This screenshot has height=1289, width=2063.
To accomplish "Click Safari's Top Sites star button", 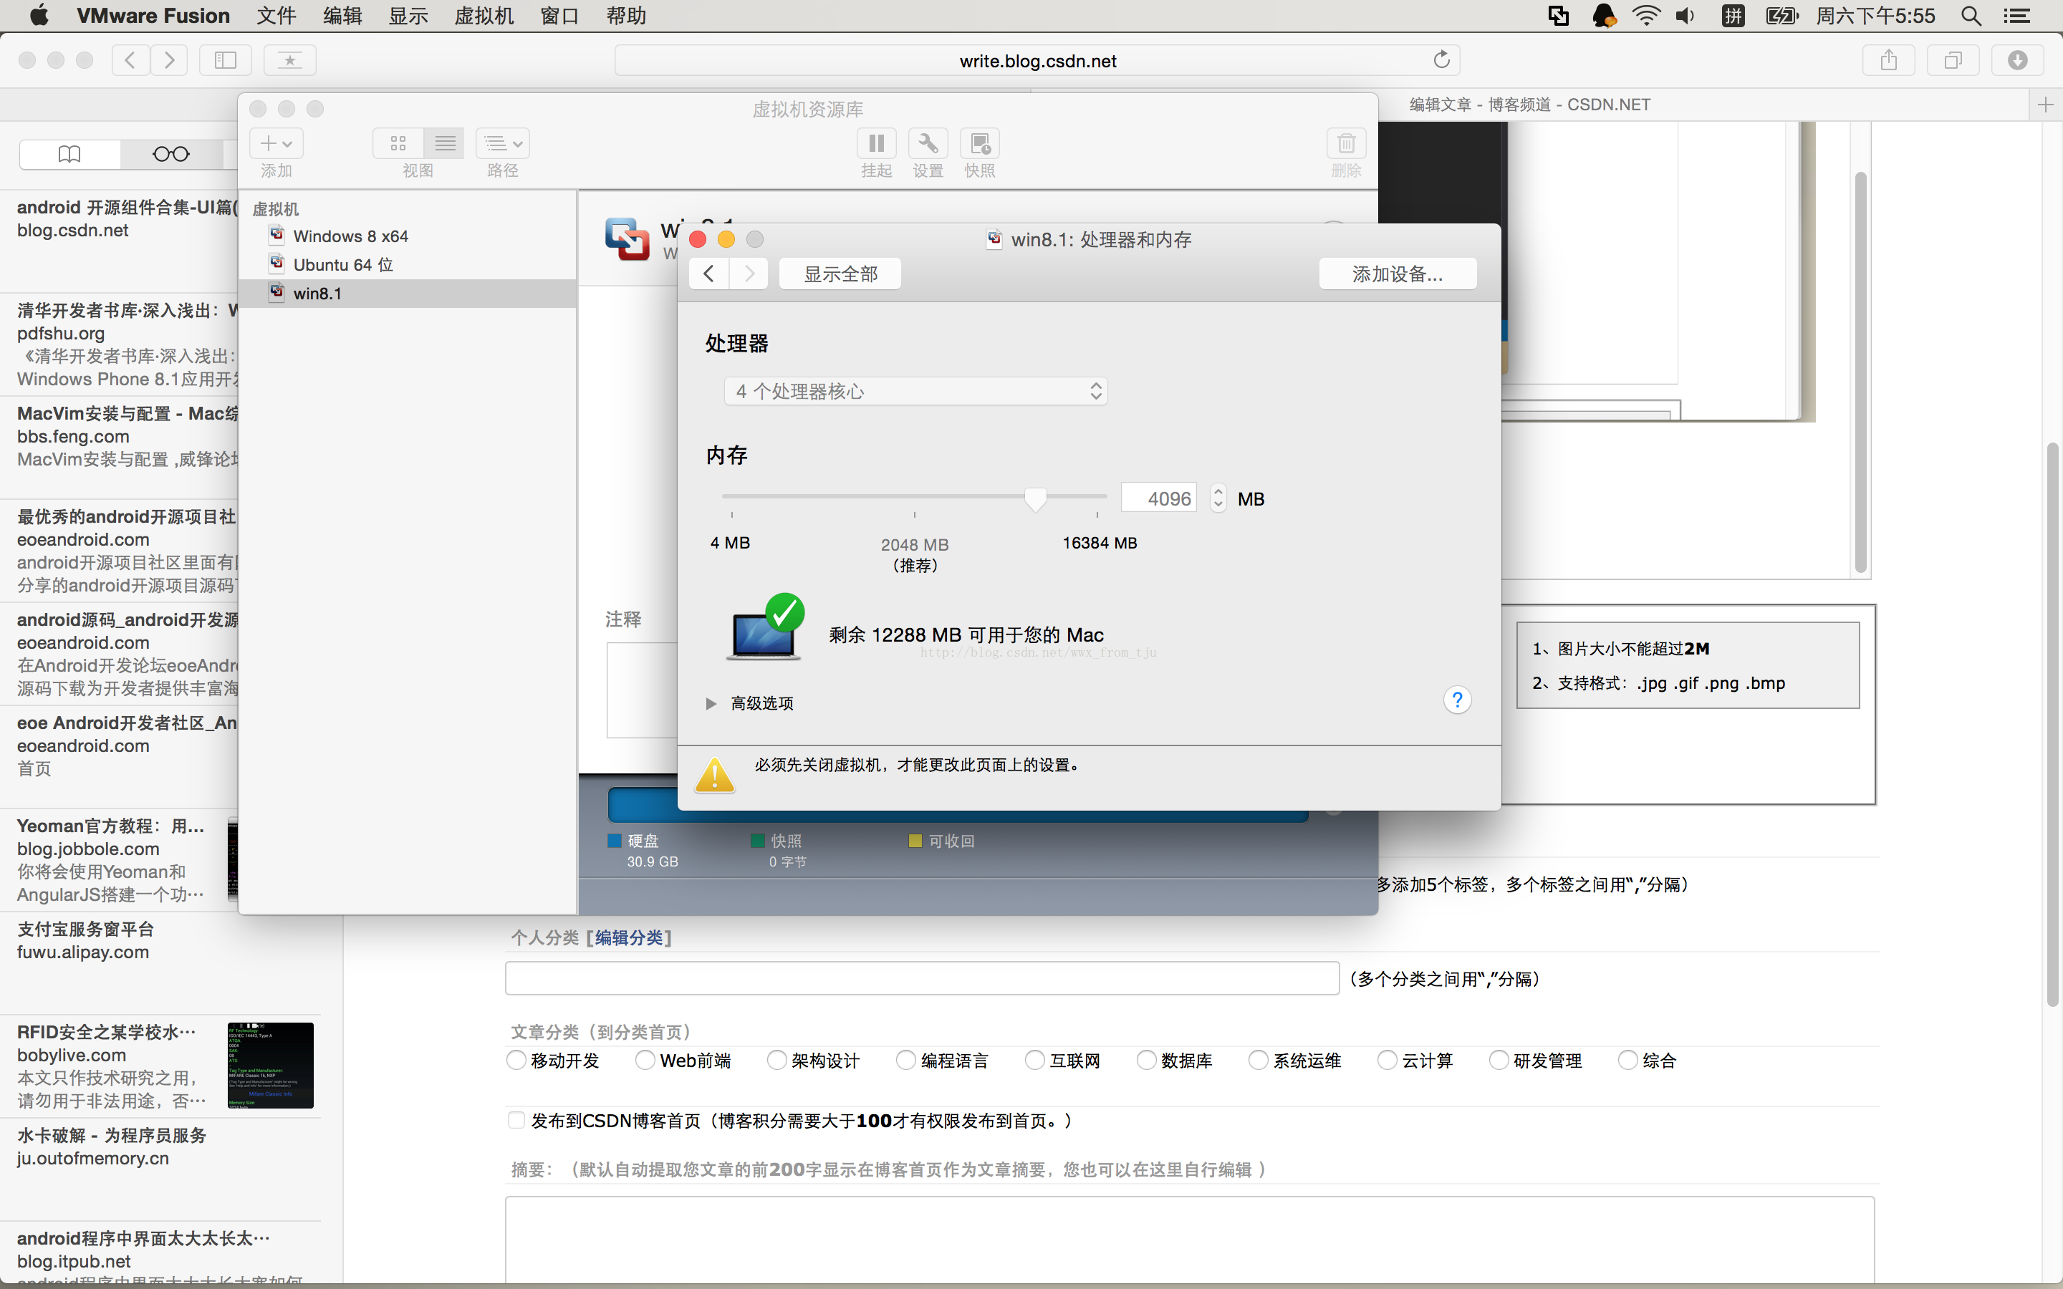I will 290,59.
